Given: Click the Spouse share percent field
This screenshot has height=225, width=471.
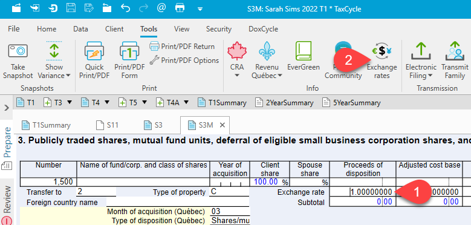Looking at the screenshot, I should 310,181.
